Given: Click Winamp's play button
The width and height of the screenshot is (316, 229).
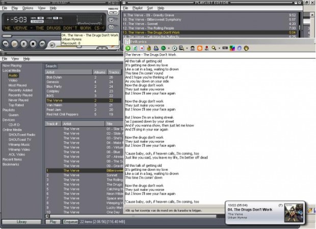Looking at the screenshot, I should pyautogui.click(x=14, y=44).
